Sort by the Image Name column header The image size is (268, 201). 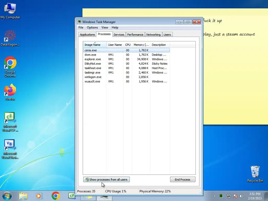pos(95,45)
